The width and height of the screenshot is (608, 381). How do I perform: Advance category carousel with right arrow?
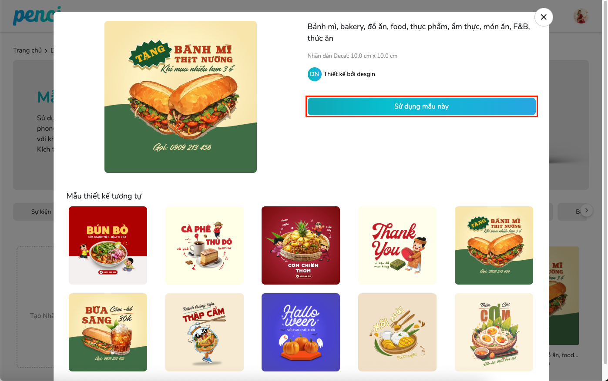[587, 211]
